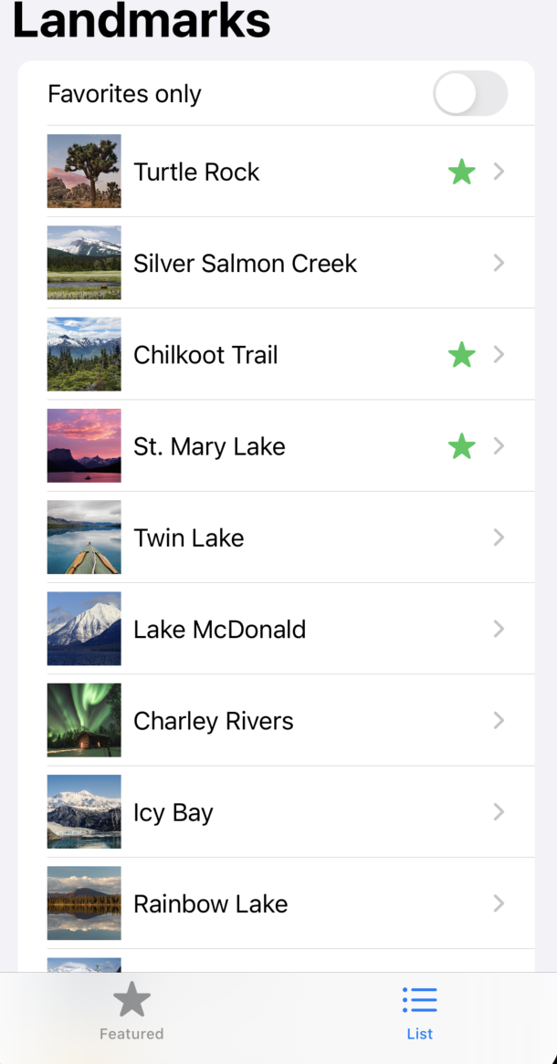
Task: Tap the Silver Salmon Creek mountain thumbnail
Action: pos(84,263)
